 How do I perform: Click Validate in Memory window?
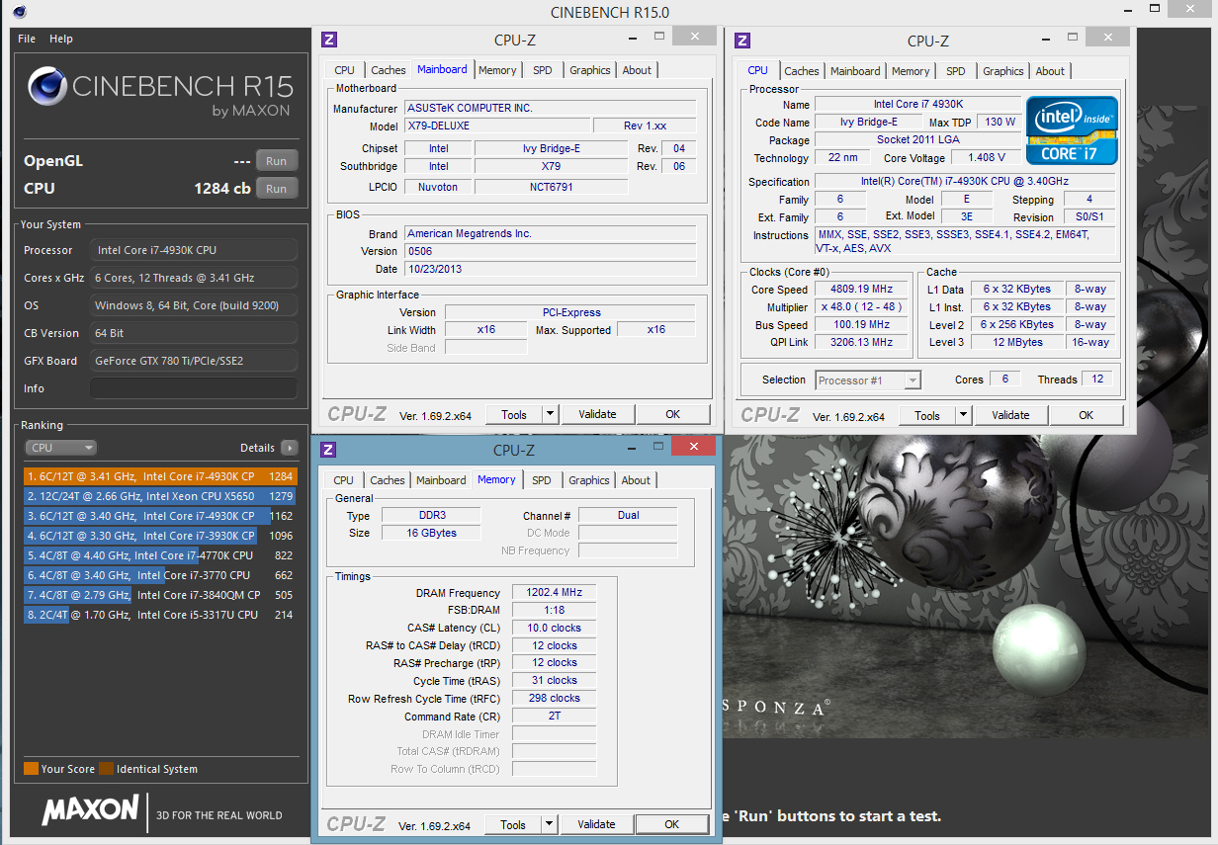[596, 824]
